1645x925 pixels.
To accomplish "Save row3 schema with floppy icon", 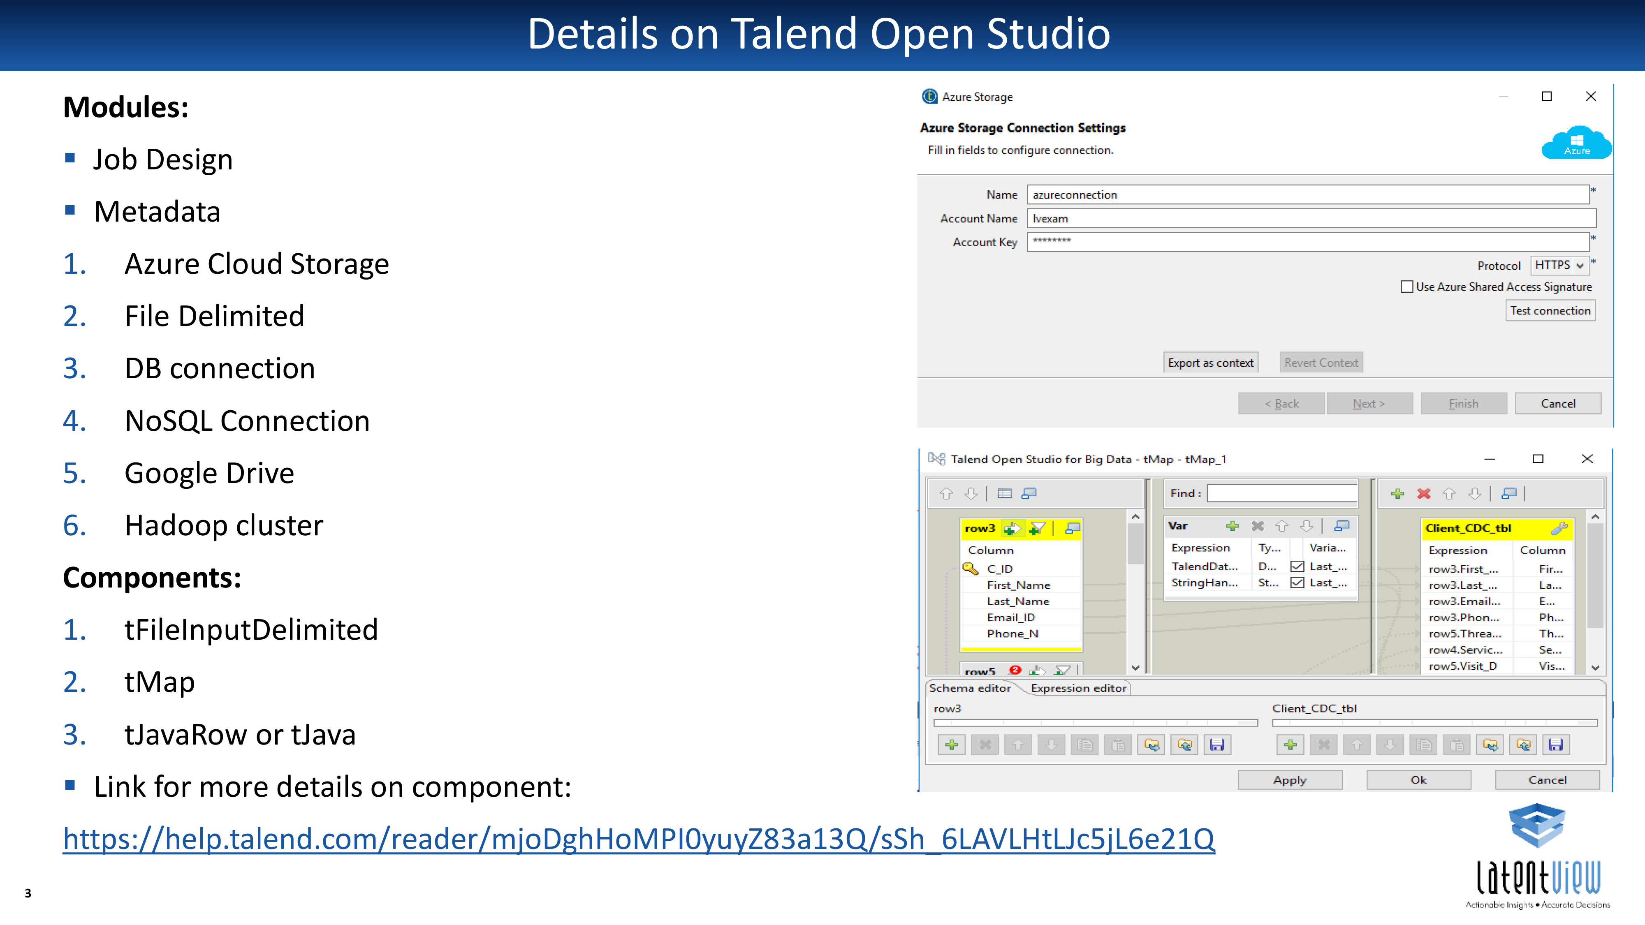I will point(1217,745).
